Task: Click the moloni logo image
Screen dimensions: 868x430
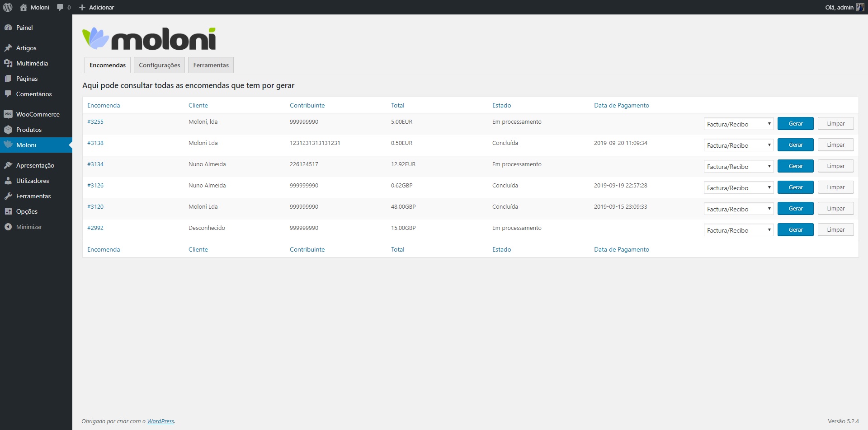Action: (149, 39)
